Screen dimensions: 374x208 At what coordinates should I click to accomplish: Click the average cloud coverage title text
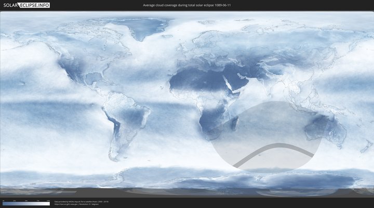187,5
